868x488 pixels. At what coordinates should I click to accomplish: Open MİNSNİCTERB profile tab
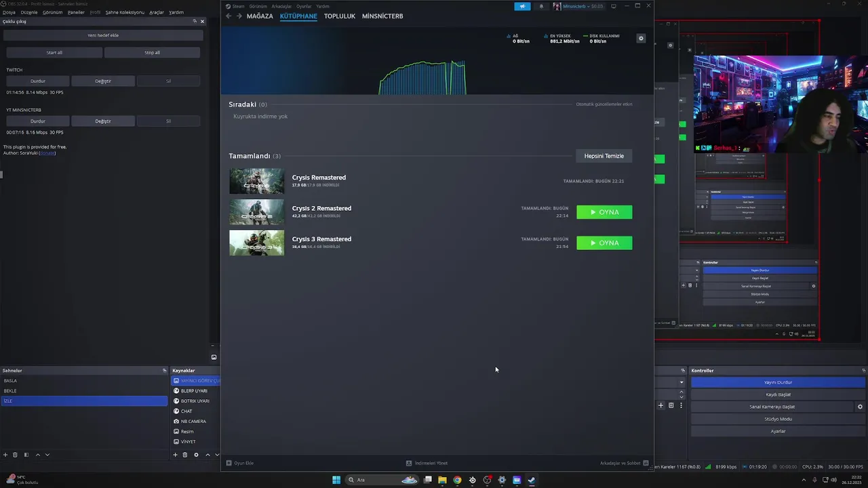(x=382, y=16)
